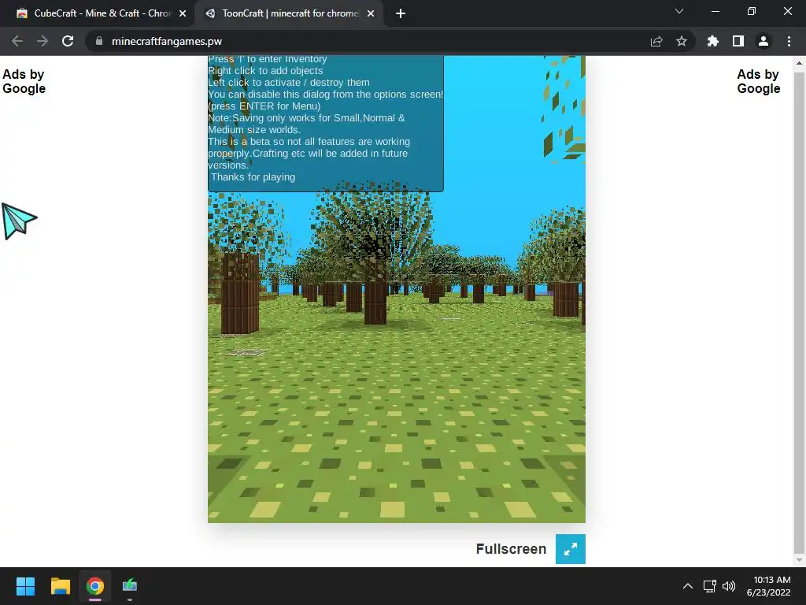Toggle Chrome side panel
Viewport: 806px width, 605px height.
coord(738,41)
